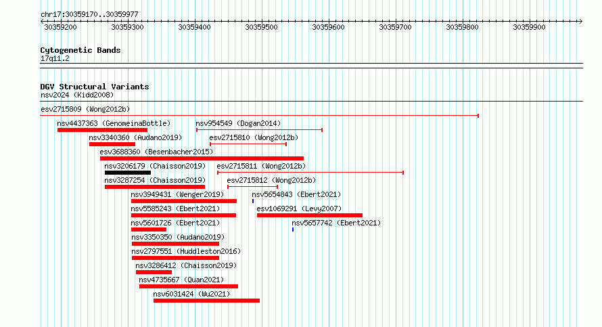Click small blue nsv5657742 marker
602x327 pixels.
click(293, 230)
